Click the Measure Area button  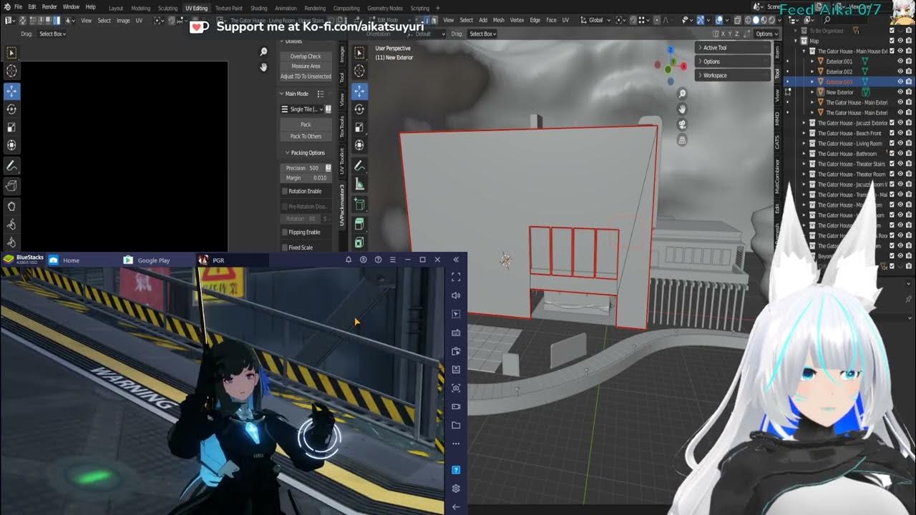306,66
